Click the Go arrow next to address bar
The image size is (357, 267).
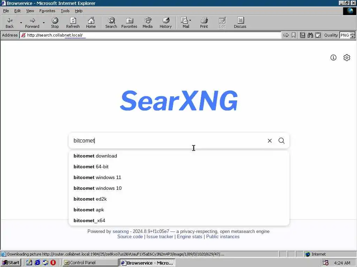(x=286, y=35)
